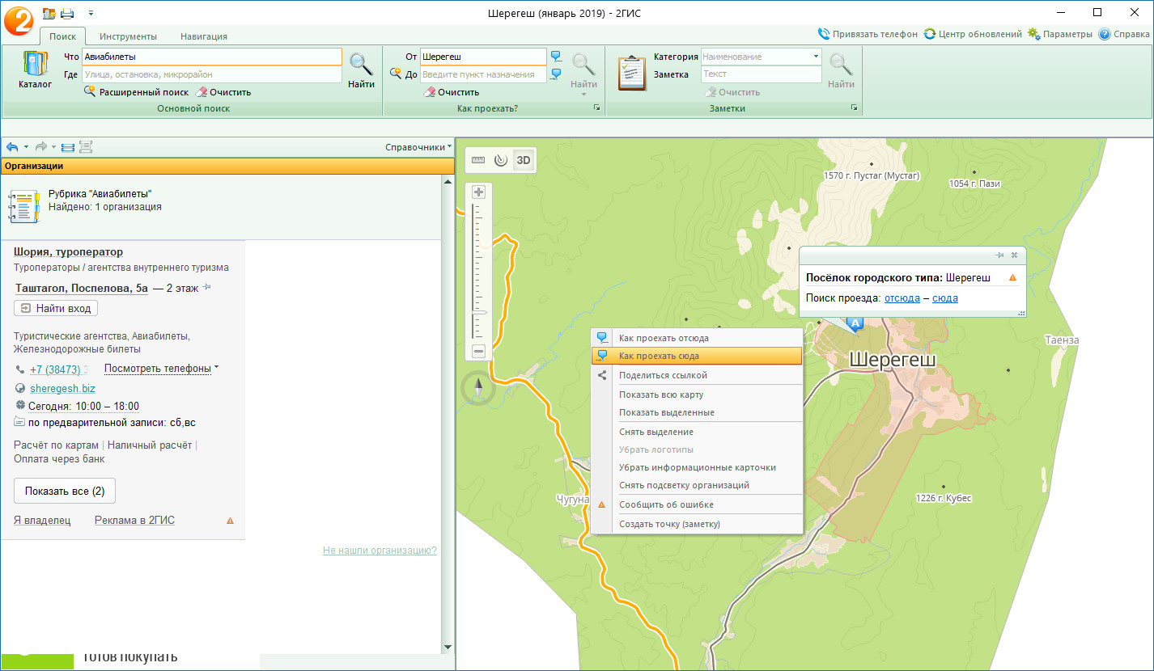Click the Заметки notepad icon
This screenshot has width=1154, height=671.
click(631, 73)
